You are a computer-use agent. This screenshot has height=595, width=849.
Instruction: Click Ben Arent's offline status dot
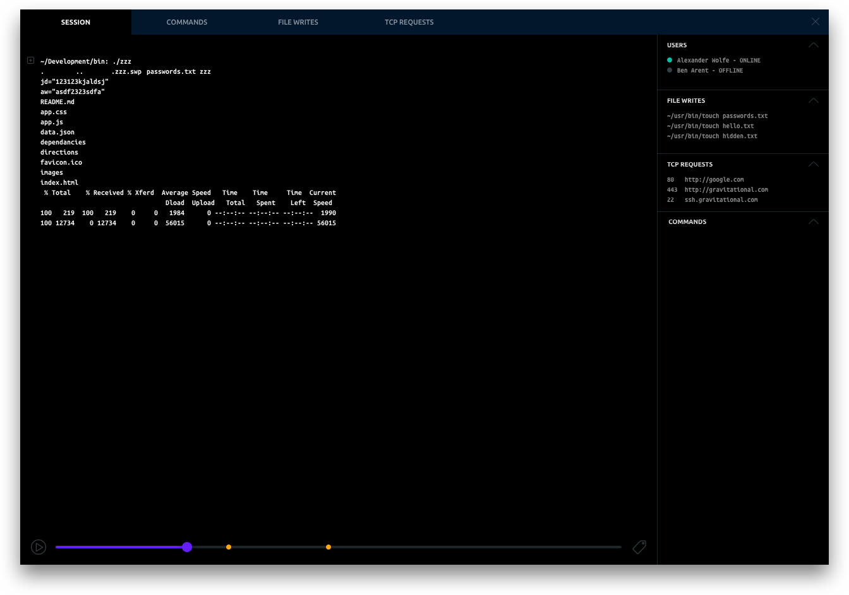click(x=670, y=71)
